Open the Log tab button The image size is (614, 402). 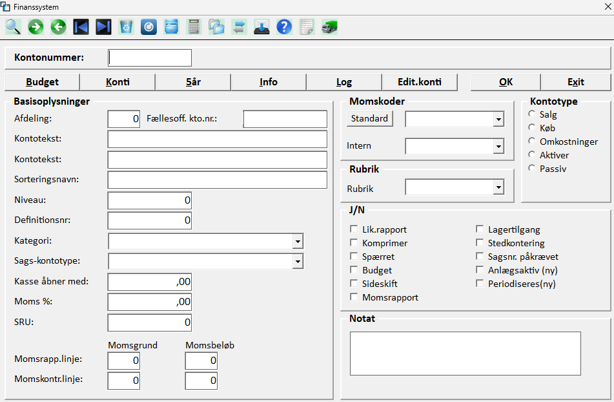click(344, 82)
